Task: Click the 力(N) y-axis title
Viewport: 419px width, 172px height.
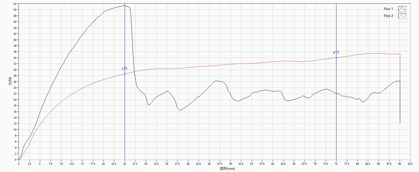Action: tap(10, 82)
